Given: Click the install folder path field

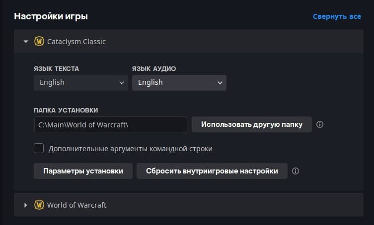Looking at the screenshot, I should point(110,124).
